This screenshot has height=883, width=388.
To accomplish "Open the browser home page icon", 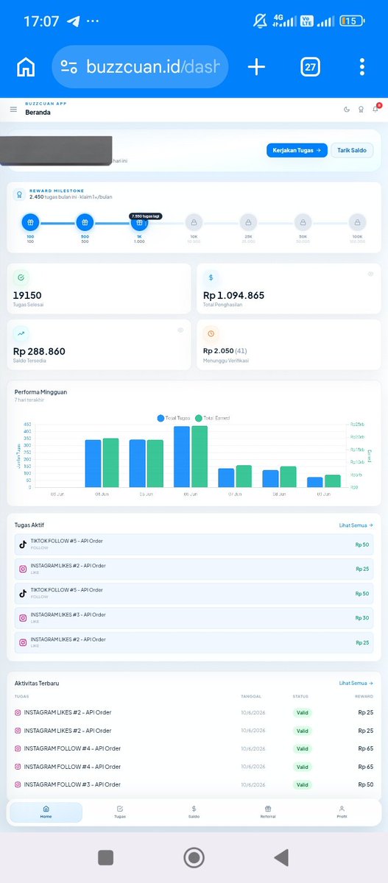I will click(x=26, y=68).
